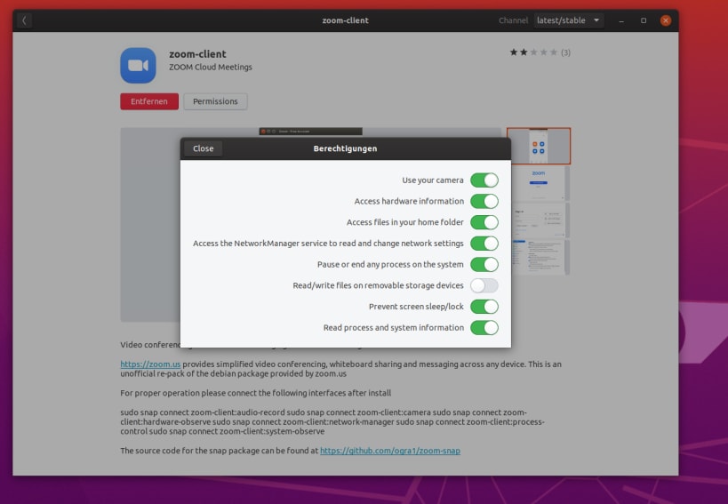Click the star rating for zoom-client
This screenshot has height=504, width=728.
coord(533,52)
